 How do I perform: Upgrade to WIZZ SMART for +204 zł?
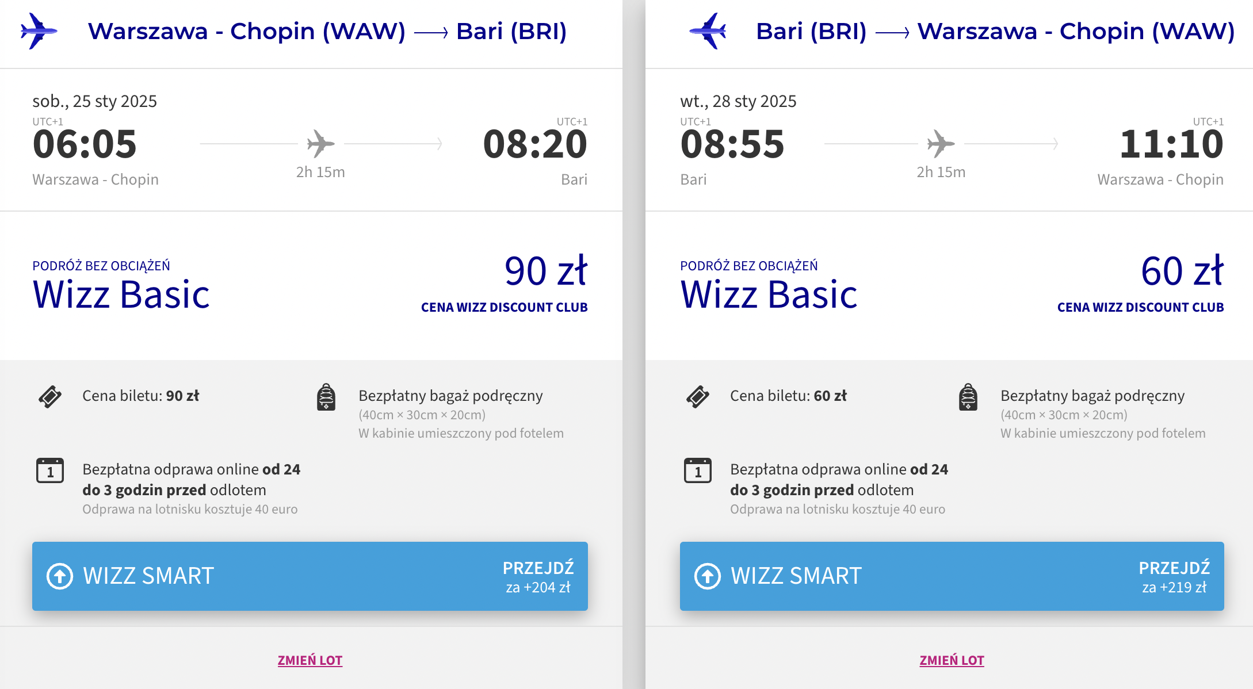point(310,576)
